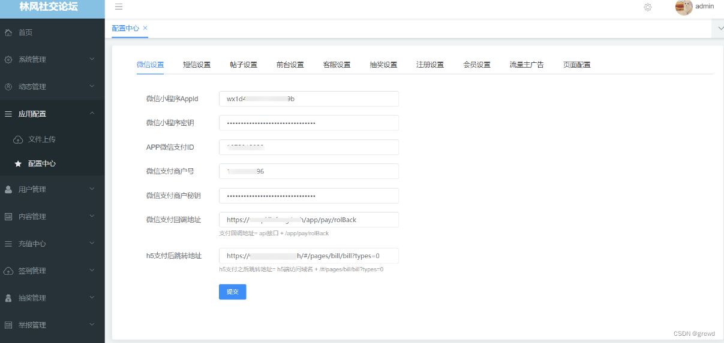Image resolution: width=724 pixels, height=343 pixels.
Task: Click the icon beside 内容管理
Action: click(x=8, y=217)
